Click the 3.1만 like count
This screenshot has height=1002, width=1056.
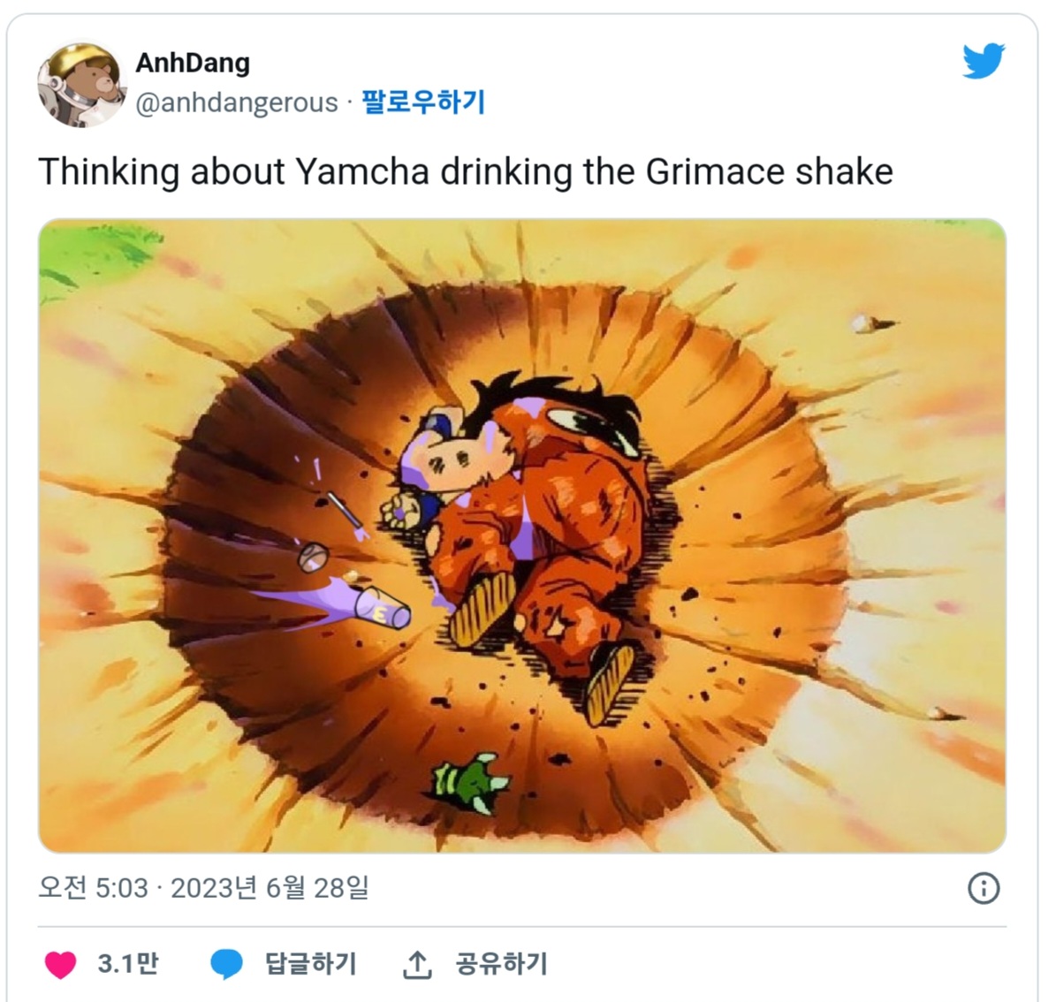[128, 964]
